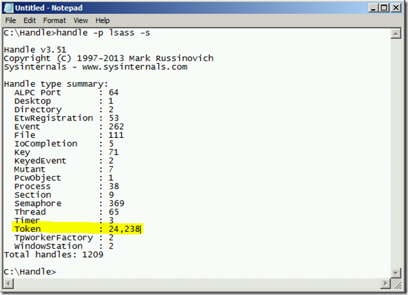The height and width of the screenshot is (295, 408).
Task: Click the 'Handle v3.51' version line
Action: 35,50
